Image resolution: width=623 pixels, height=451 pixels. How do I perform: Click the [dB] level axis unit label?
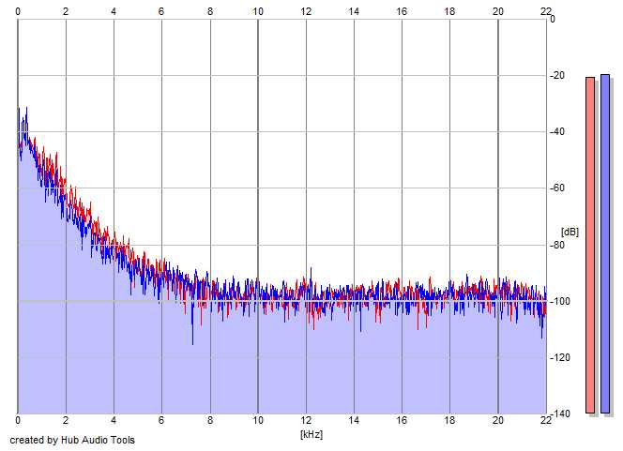[x=570, y=232]
